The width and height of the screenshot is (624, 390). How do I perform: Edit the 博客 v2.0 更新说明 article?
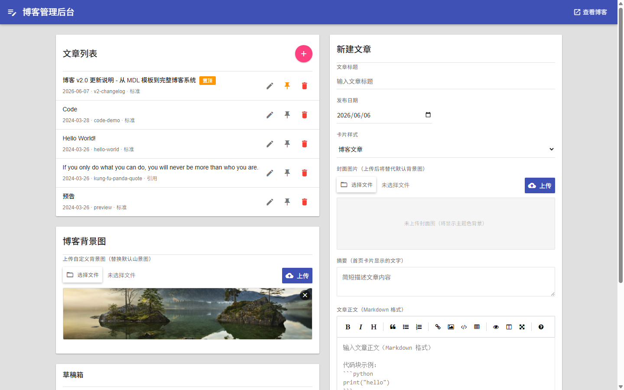[x=270, y=86]
